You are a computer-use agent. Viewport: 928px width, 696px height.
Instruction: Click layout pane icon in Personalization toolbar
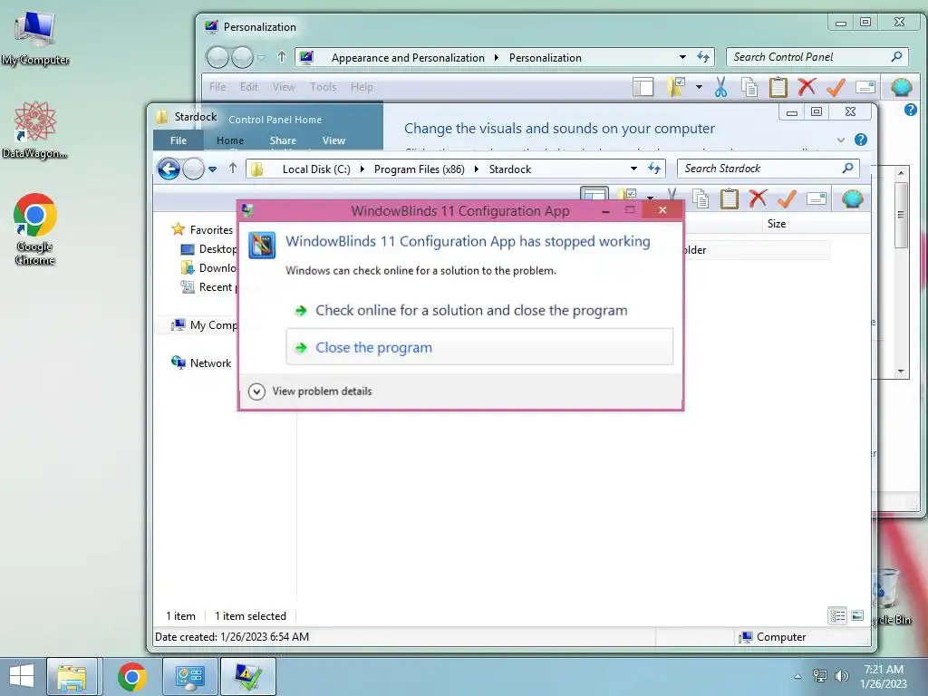(643, 88)
